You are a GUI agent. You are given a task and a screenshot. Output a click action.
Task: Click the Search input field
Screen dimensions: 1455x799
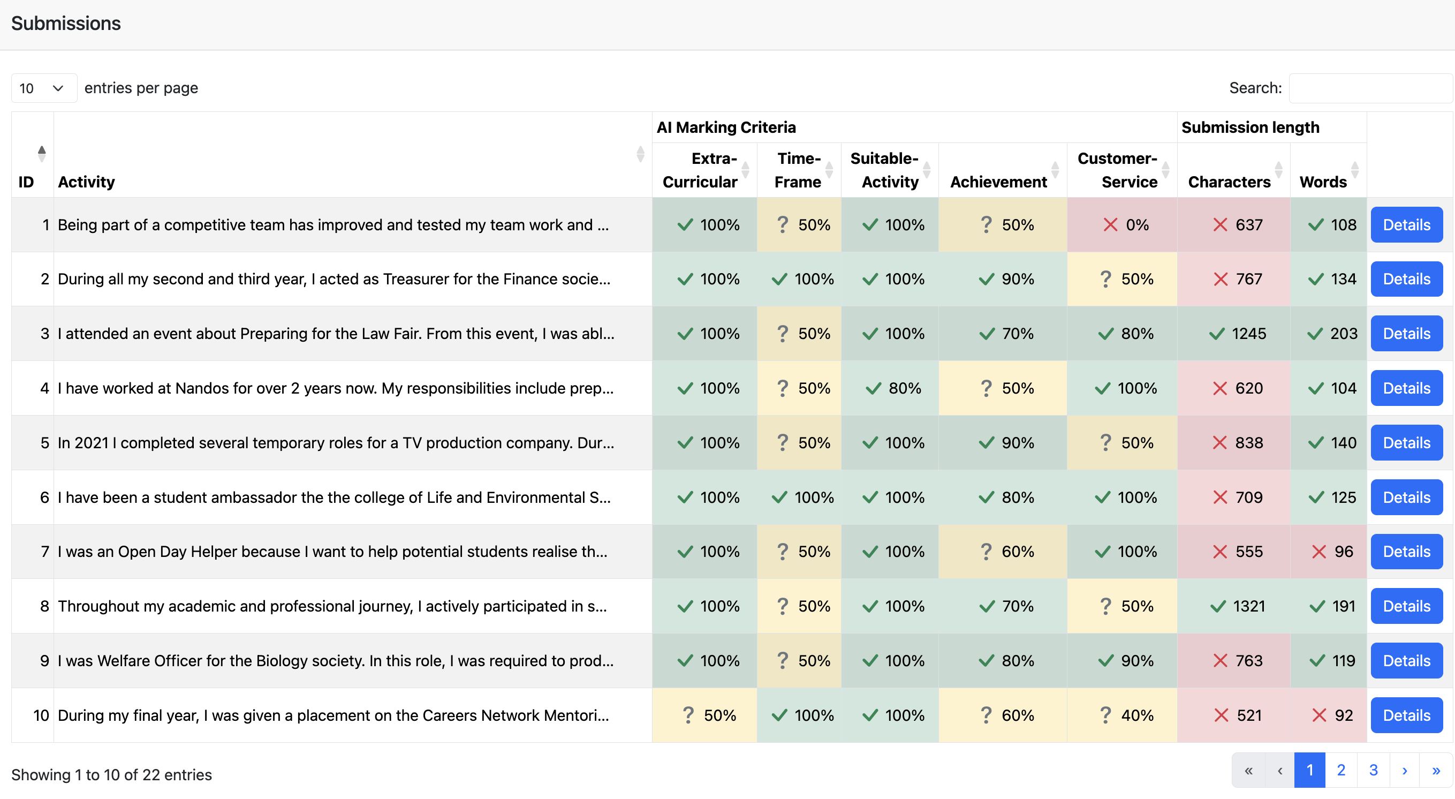point(1370,88)
